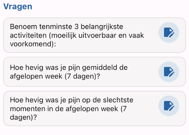Click the pencil-document icon in the first card

[169, 33]
